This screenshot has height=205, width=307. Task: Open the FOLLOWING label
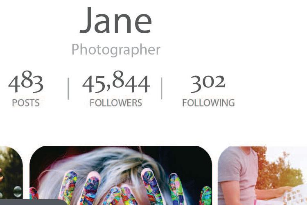[208, 103]
